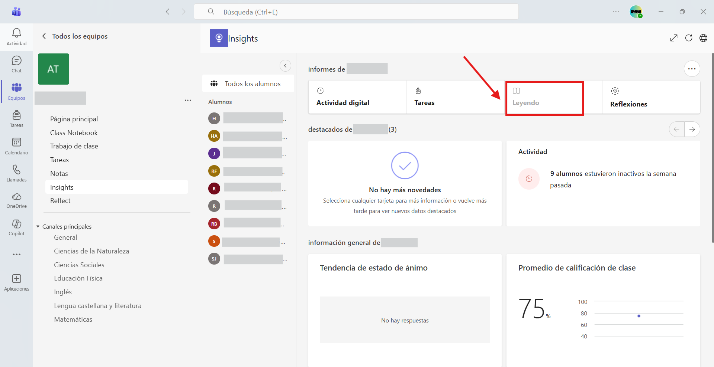Select Todos los alumnos filter
This screenshot has height=367, width=714.
[x=248, y=83]
